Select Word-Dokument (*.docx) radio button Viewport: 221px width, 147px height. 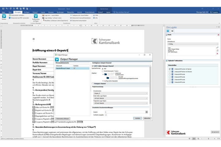click(x=103, y=71)
